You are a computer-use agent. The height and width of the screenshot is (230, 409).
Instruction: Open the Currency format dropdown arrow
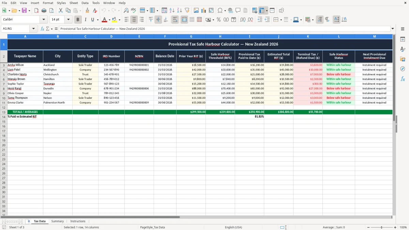click(x=213, y=20)
